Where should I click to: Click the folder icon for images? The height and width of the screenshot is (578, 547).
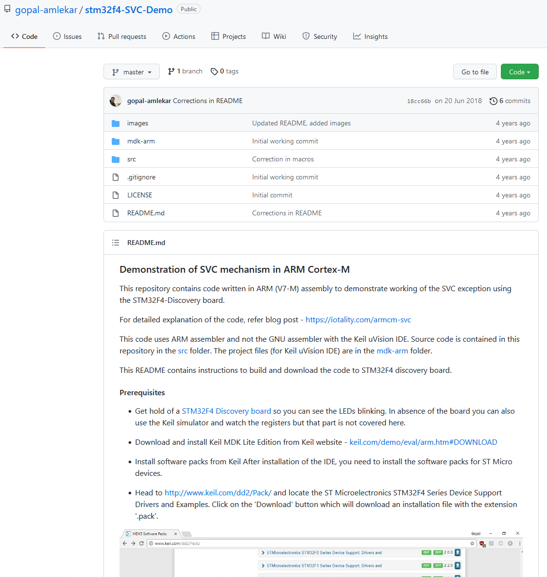pos(116,123)
